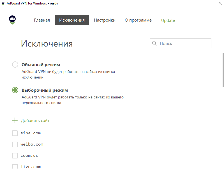Switch to the Исключения tab
The width and height of the screenshot is (224, 175).
click(72, 20)
